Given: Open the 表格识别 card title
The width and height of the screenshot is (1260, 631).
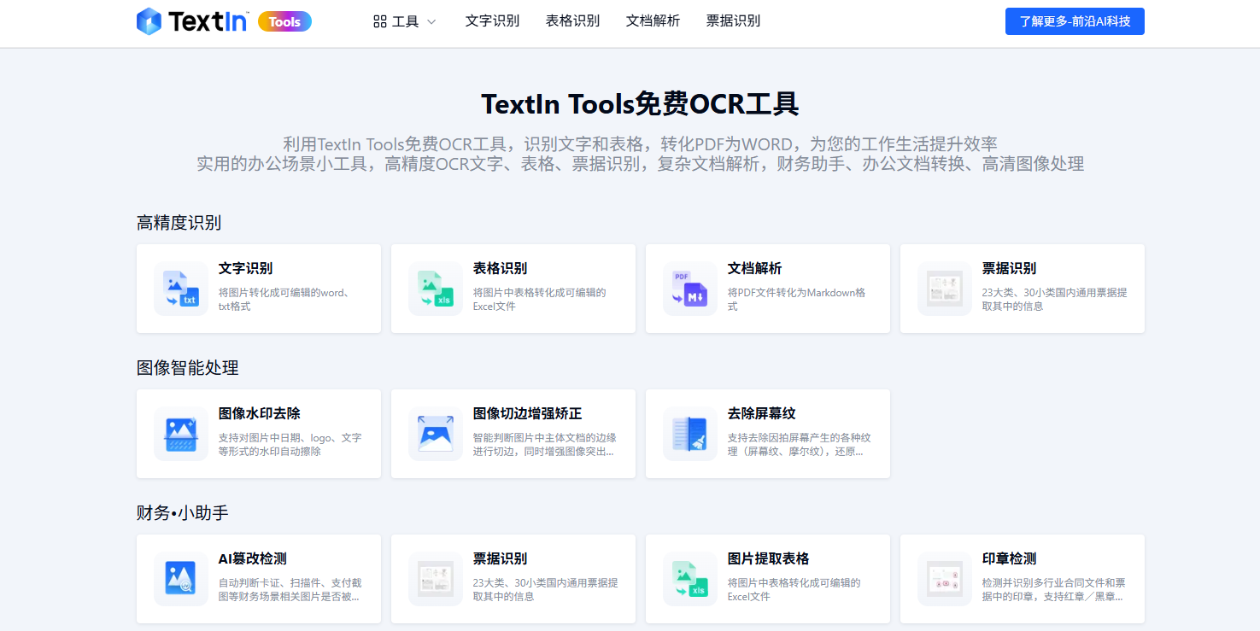Looking at the screenshot, I should [501, 268].
